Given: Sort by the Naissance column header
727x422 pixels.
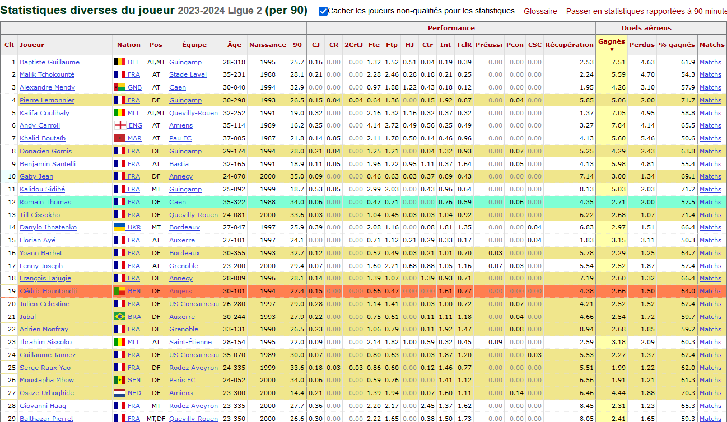Looking at the screenshot, I should click(268, 45).
